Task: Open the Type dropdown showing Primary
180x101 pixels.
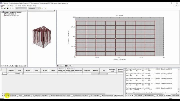Action: pyautogui.click(x=23, y=74)
